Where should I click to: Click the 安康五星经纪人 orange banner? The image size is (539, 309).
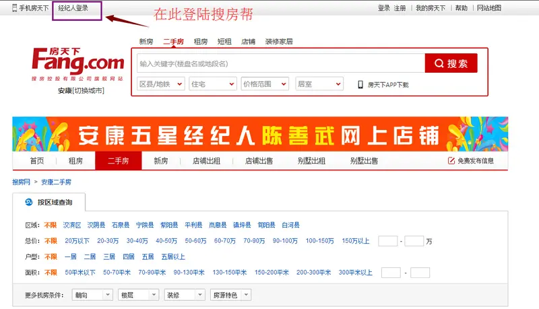point(260,134)
